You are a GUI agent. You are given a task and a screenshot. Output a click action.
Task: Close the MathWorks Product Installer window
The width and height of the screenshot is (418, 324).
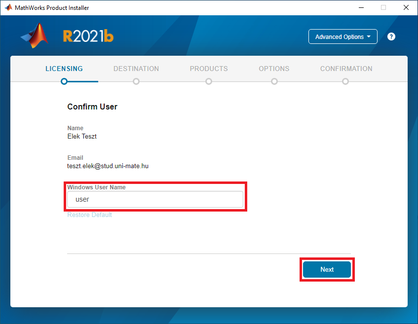(x=406, y=7)
